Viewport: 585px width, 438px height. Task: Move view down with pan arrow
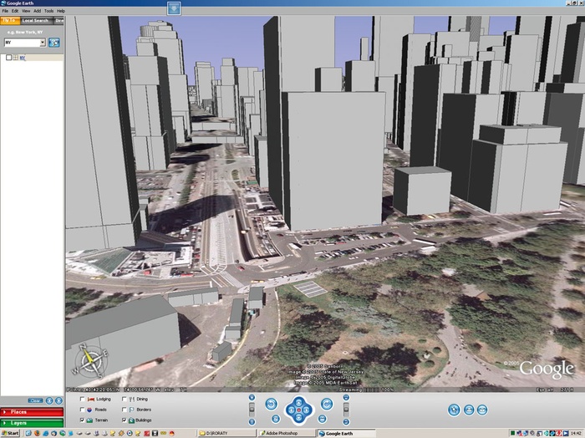click(298, 418)
